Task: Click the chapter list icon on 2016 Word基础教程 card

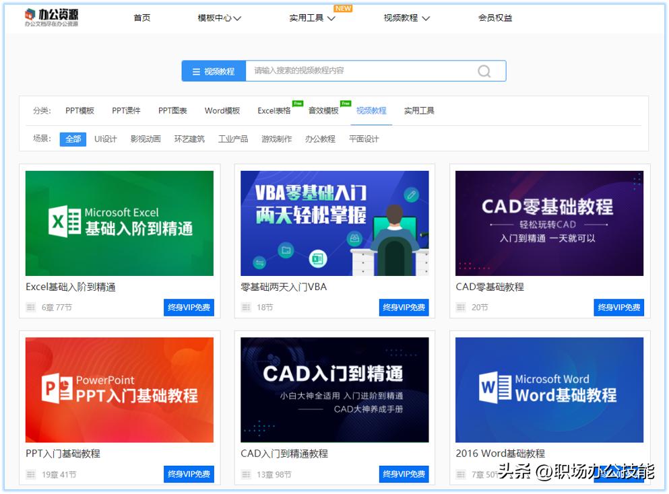Action: [461, 474]
